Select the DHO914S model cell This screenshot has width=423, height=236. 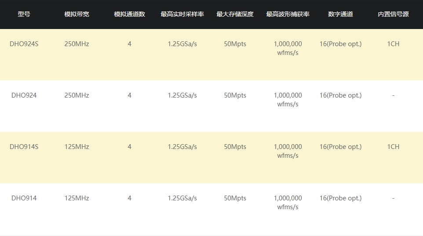(24, 147)
